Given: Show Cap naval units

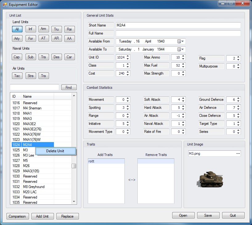Looking at the screenshot, I should pyautogui.click(x=17, y=57).
